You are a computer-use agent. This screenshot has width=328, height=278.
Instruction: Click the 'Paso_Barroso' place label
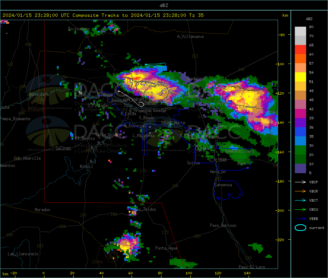click(x=223, y=225)
